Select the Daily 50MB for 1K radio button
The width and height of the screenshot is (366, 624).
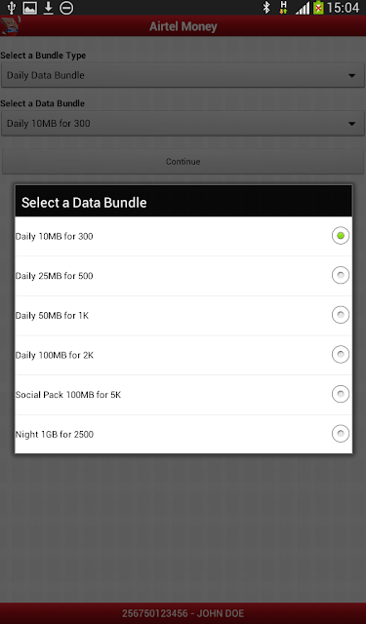[x=341, y=315]
